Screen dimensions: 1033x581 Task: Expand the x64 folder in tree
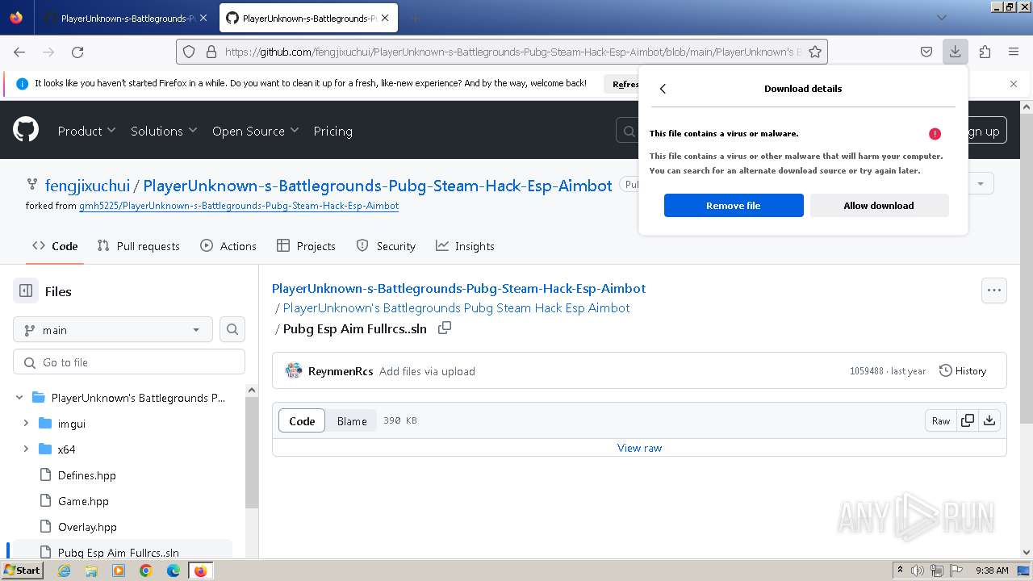pyautogui.click(x=26, y=449)
